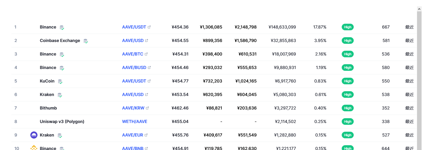435x150 pixels.
Task: Click the reserves icon beside Coinbase Exchange
Action: tap(85, 41)
